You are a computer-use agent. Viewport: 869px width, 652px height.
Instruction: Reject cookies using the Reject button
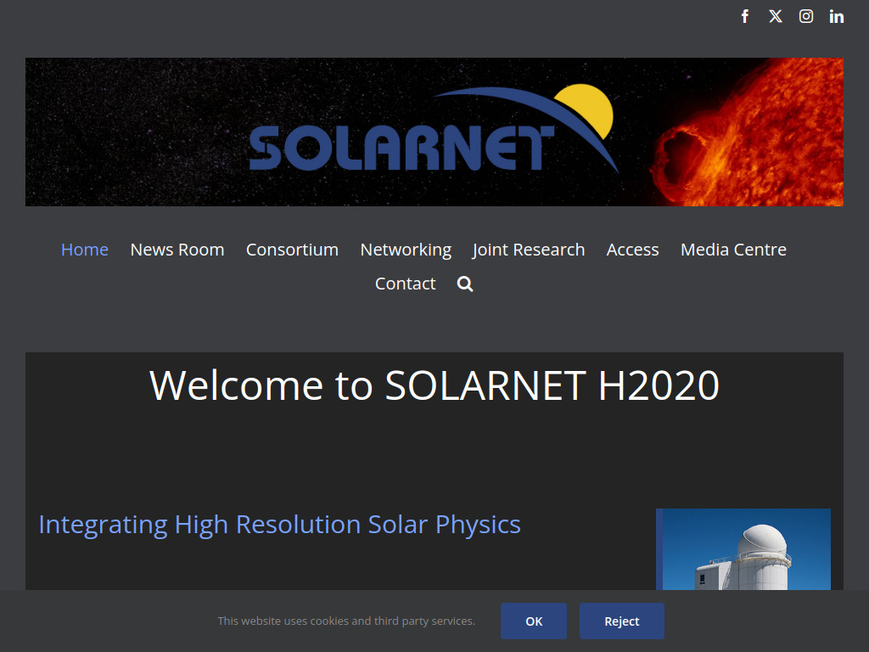pyautogui.click(x=622, y=621)
